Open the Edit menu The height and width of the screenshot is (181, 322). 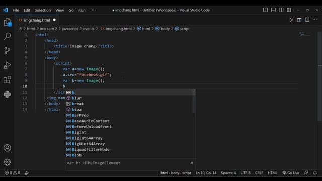[27, 10]
